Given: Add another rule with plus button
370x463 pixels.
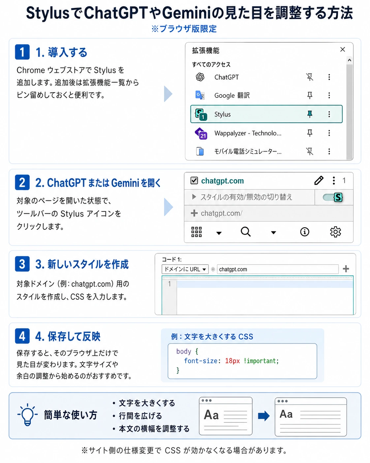Looking at the screenshot, I should pyautogui.click(x=346, y=269).
